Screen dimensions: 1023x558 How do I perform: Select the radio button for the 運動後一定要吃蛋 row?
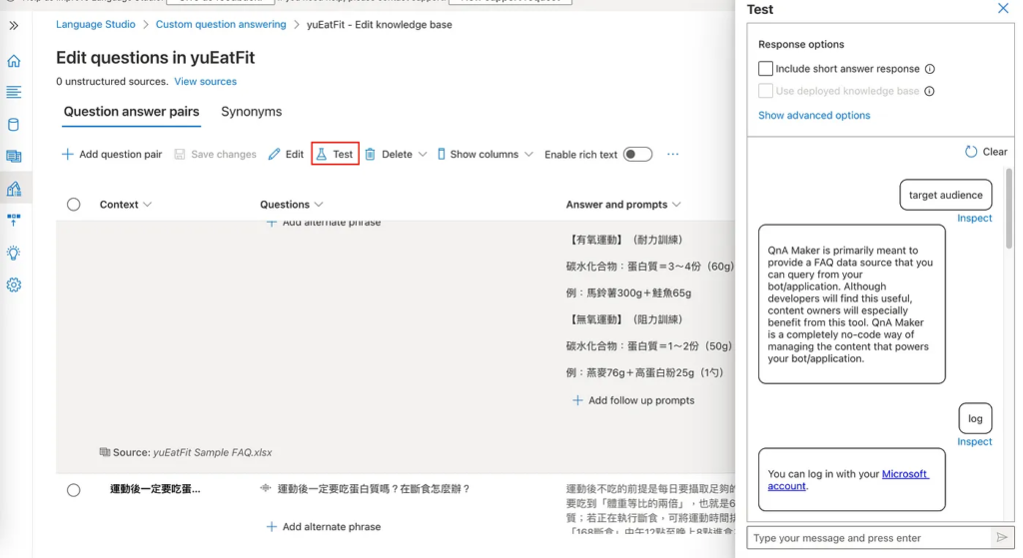(73, 490)
